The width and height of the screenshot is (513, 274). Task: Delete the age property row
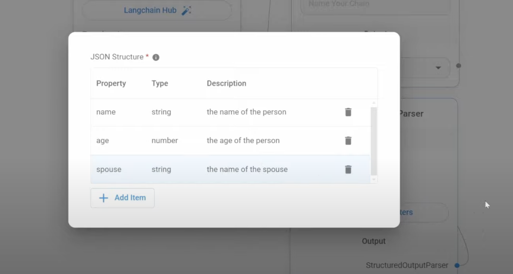pyautogui.click(x=348, y=141)
